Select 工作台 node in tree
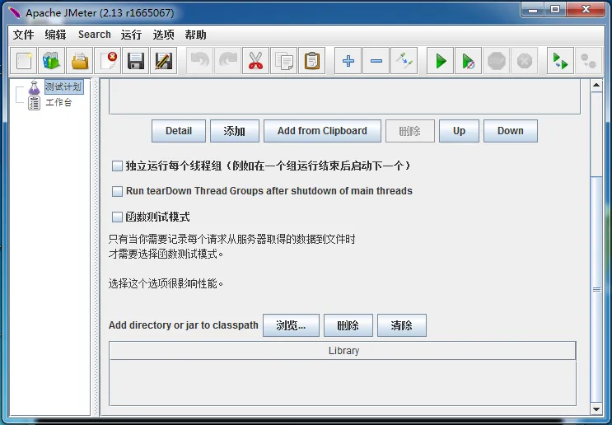Image resolution: width=612 pixels, height=425 pixels. coord(58,103)
